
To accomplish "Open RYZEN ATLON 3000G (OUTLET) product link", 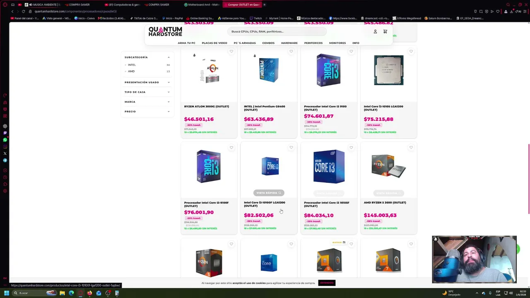I will 207,106.
